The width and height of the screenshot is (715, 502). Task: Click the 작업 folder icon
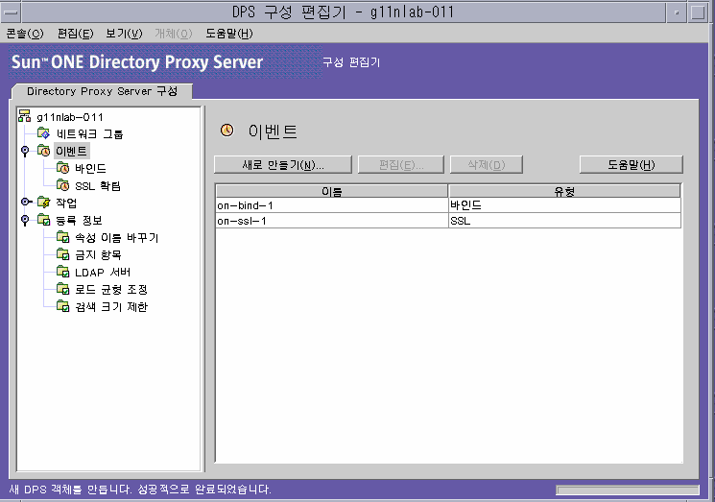pyautogui.click(x=43, y=202)
